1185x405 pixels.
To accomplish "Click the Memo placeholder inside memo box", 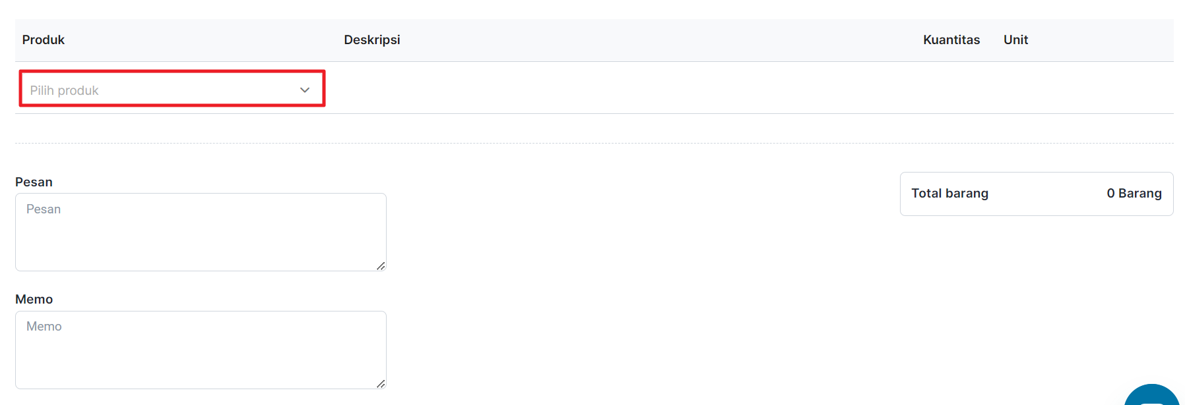I will [x=44, y=326].
